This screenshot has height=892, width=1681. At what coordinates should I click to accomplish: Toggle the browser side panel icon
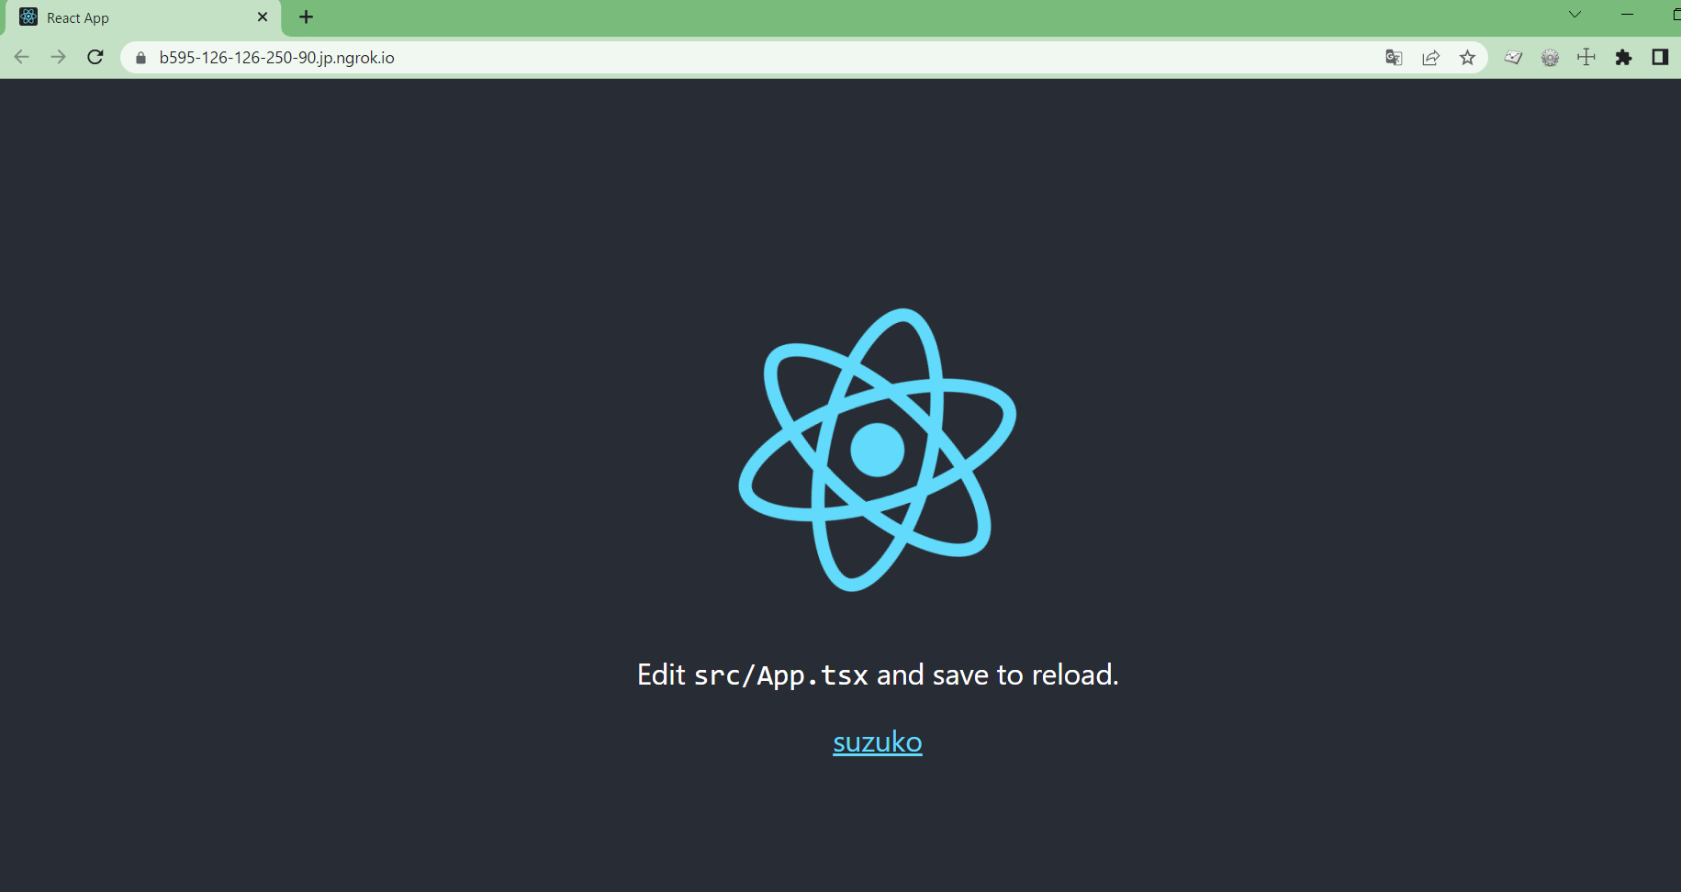(x=1660, y=57)
